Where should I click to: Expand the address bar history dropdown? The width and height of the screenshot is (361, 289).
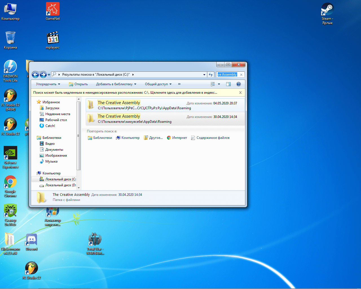click(204, 75)
